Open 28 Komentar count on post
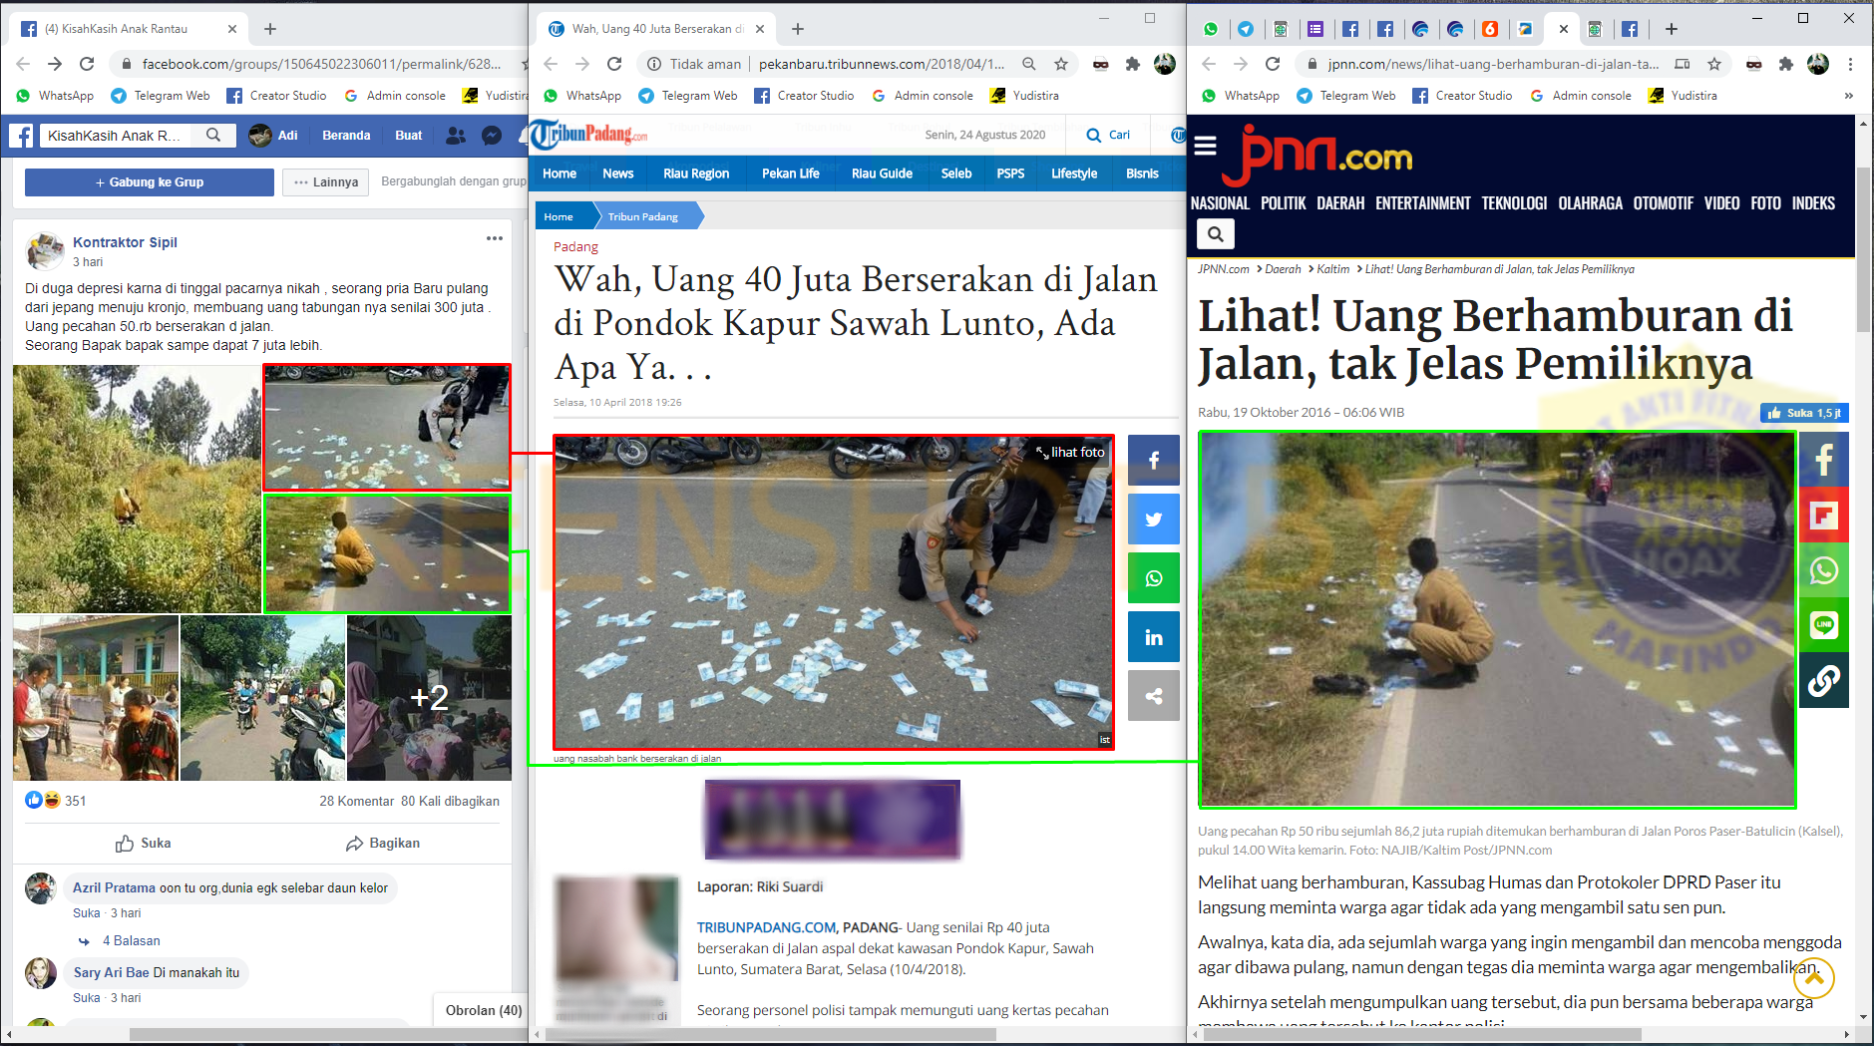The height and width of the screenshot is (1046, 1874). [357, 801]
